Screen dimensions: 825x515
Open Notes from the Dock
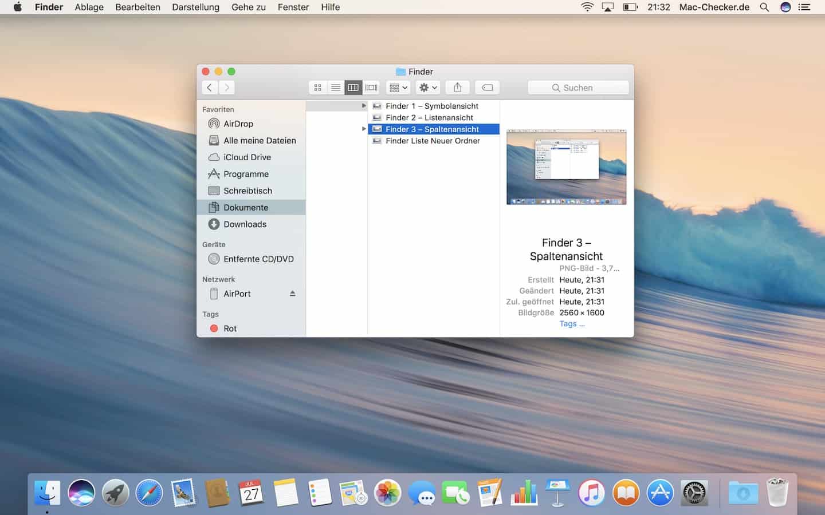[x=285, y=493]
